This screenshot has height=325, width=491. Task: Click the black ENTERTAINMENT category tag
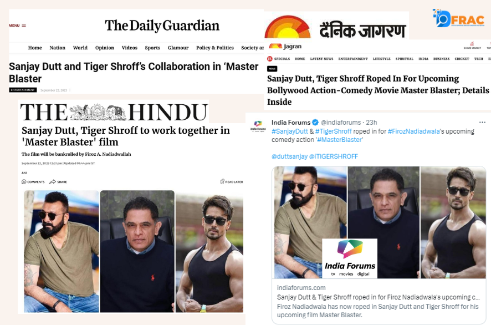[x=23, y=90]
